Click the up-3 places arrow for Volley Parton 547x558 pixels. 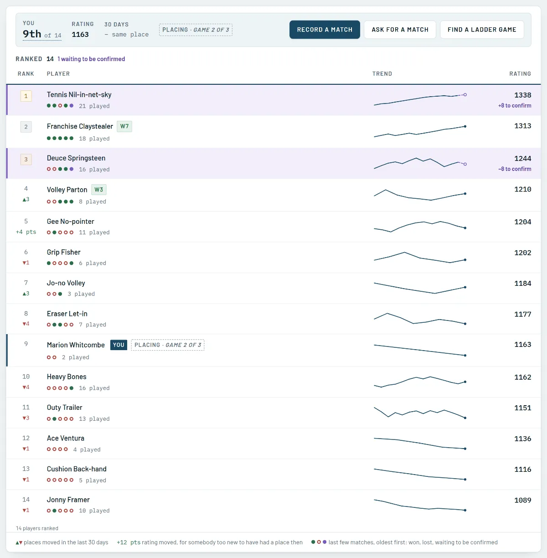(26, 200)
